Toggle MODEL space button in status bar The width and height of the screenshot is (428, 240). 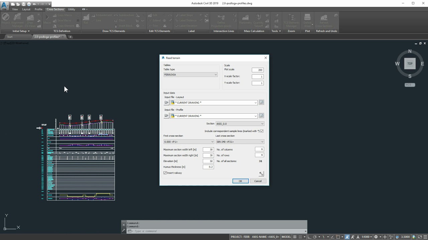[286, 237]
